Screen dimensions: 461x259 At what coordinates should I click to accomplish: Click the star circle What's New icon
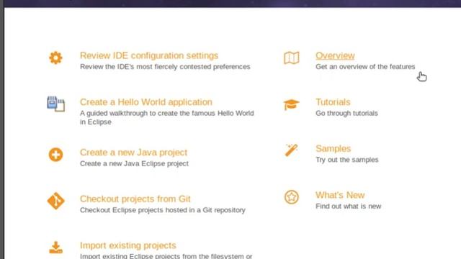click(291, 196)
